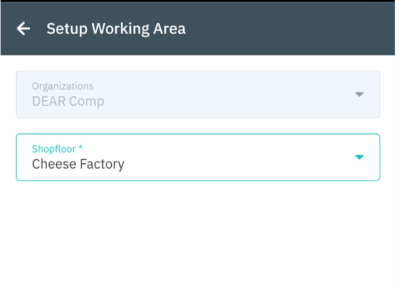Viewport: 397px width, 289px height.
Task: Select the Cheese Factory value
Action: pyautogui.click(x=78, y=164)
